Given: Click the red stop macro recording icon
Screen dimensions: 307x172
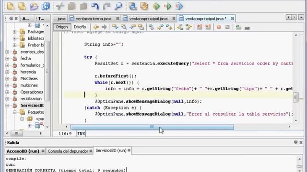Looking at the screenshot, I should (219, 27).
